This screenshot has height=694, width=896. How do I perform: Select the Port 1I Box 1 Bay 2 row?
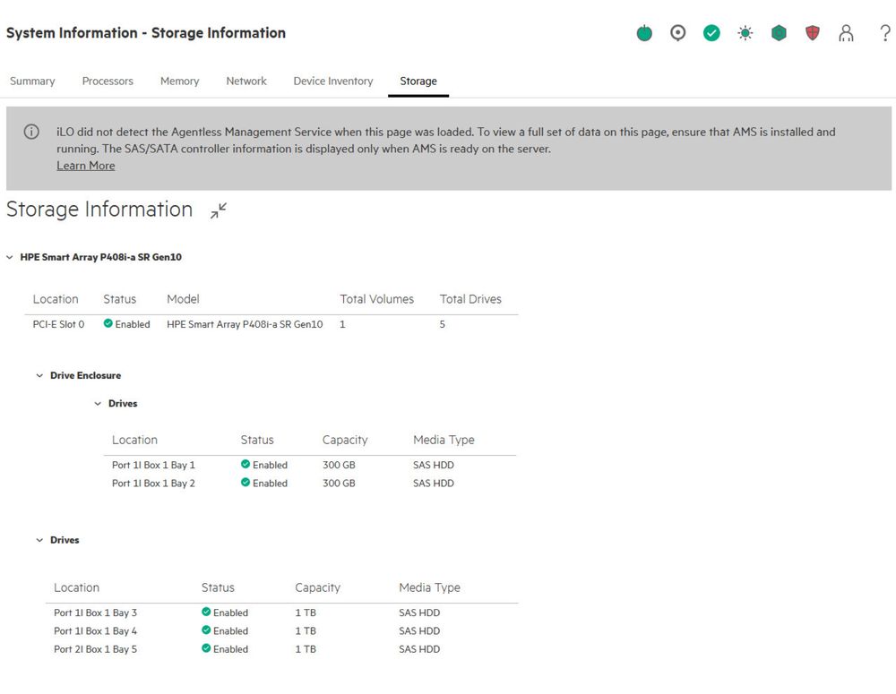tap(310, 484)
